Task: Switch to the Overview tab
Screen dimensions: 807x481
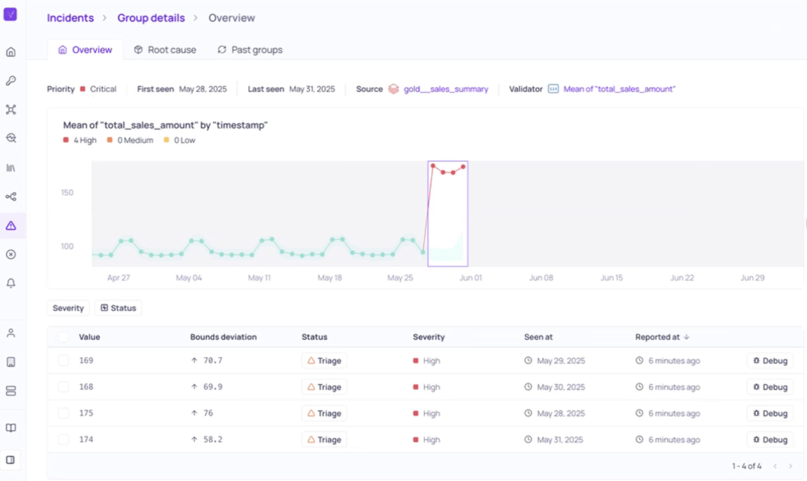Action: coord(85,50)
